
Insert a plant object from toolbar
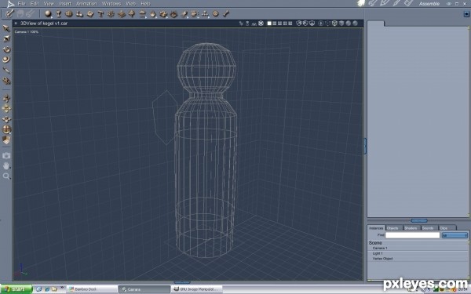point(132,14)
